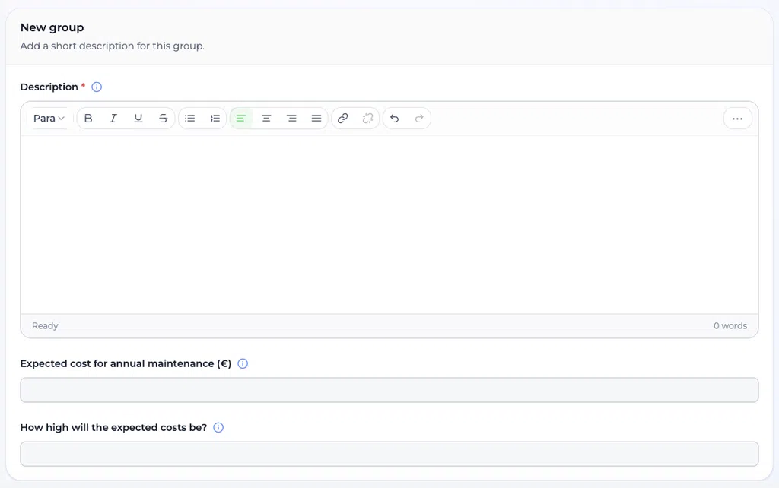Focus the annual maintenance cost field

389,390
